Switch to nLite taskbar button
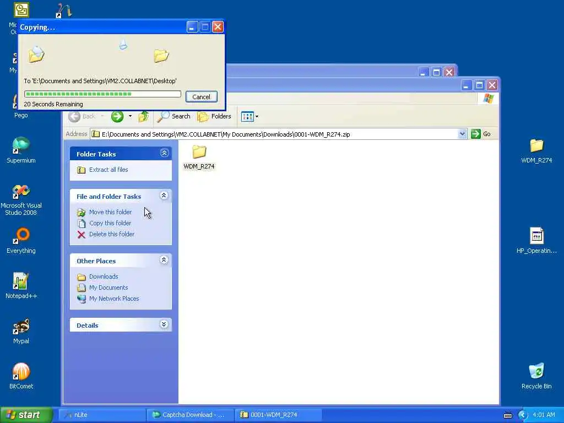This screenshot has height=423, width=564. pyautogui.click(x=102, y=415)
